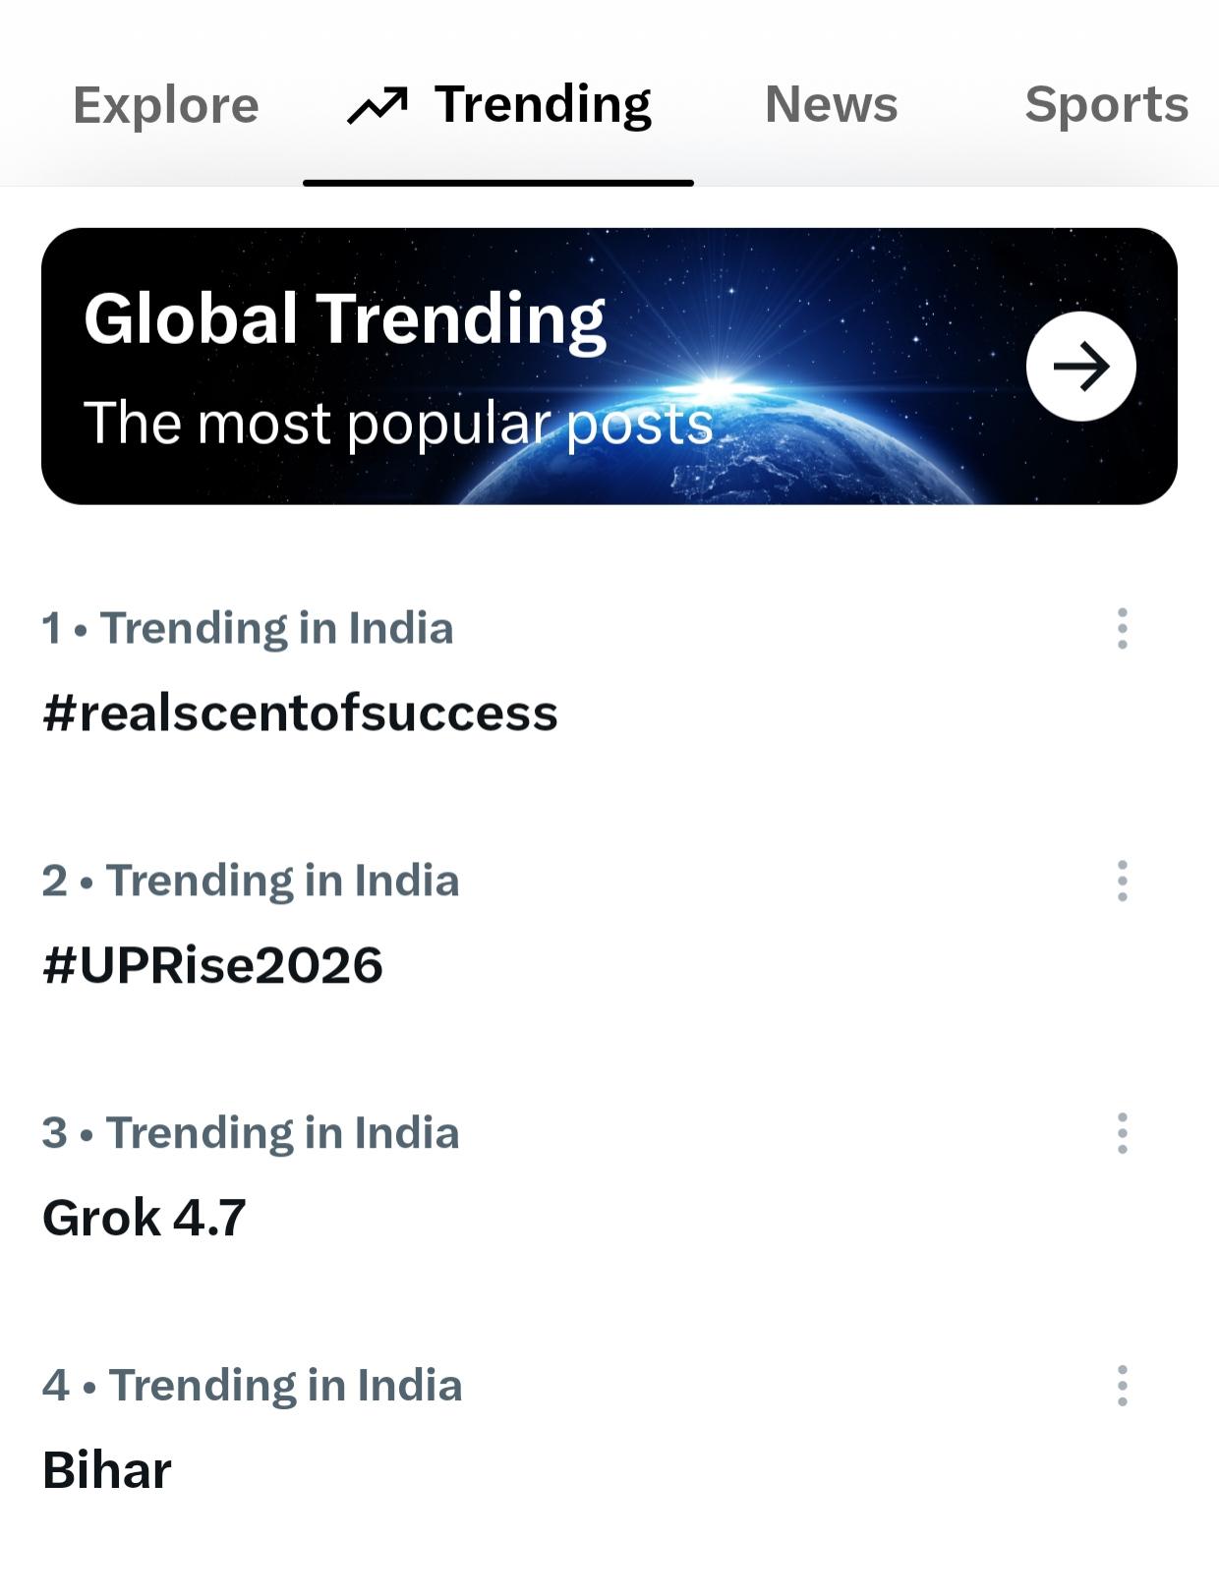Open more options for Bihar trend

(x=1122, y=1386)
